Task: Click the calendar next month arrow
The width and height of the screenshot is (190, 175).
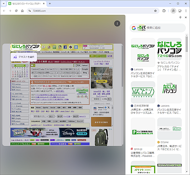Action: tap(27, 66)
